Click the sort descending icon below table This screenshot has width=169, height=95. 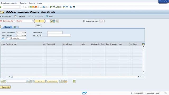click(x=5, y=81)
